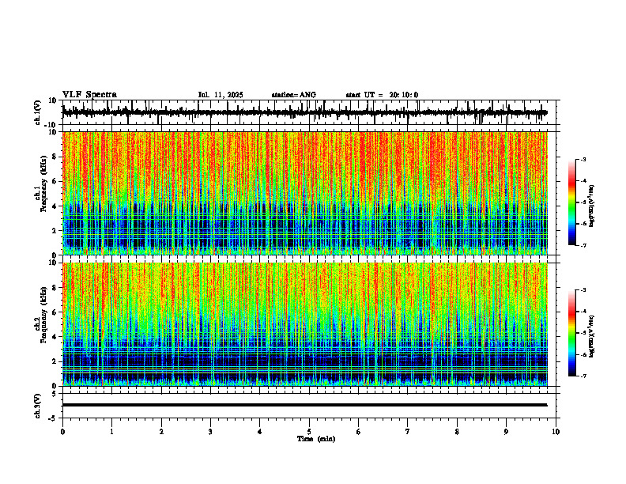
Task: Click the "ch.3(V)" axis label
Action: (38, 406)
